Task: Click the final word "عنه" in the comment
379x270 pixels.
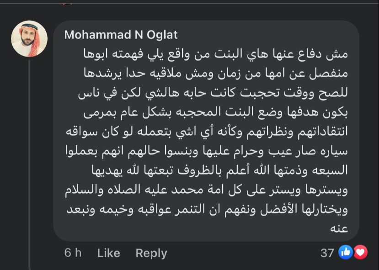Action: (x=339, y=228)
